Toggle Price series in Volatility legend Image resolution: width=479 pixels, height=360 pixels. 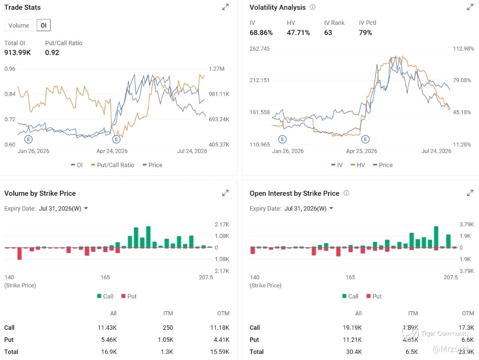click(383, 165)
